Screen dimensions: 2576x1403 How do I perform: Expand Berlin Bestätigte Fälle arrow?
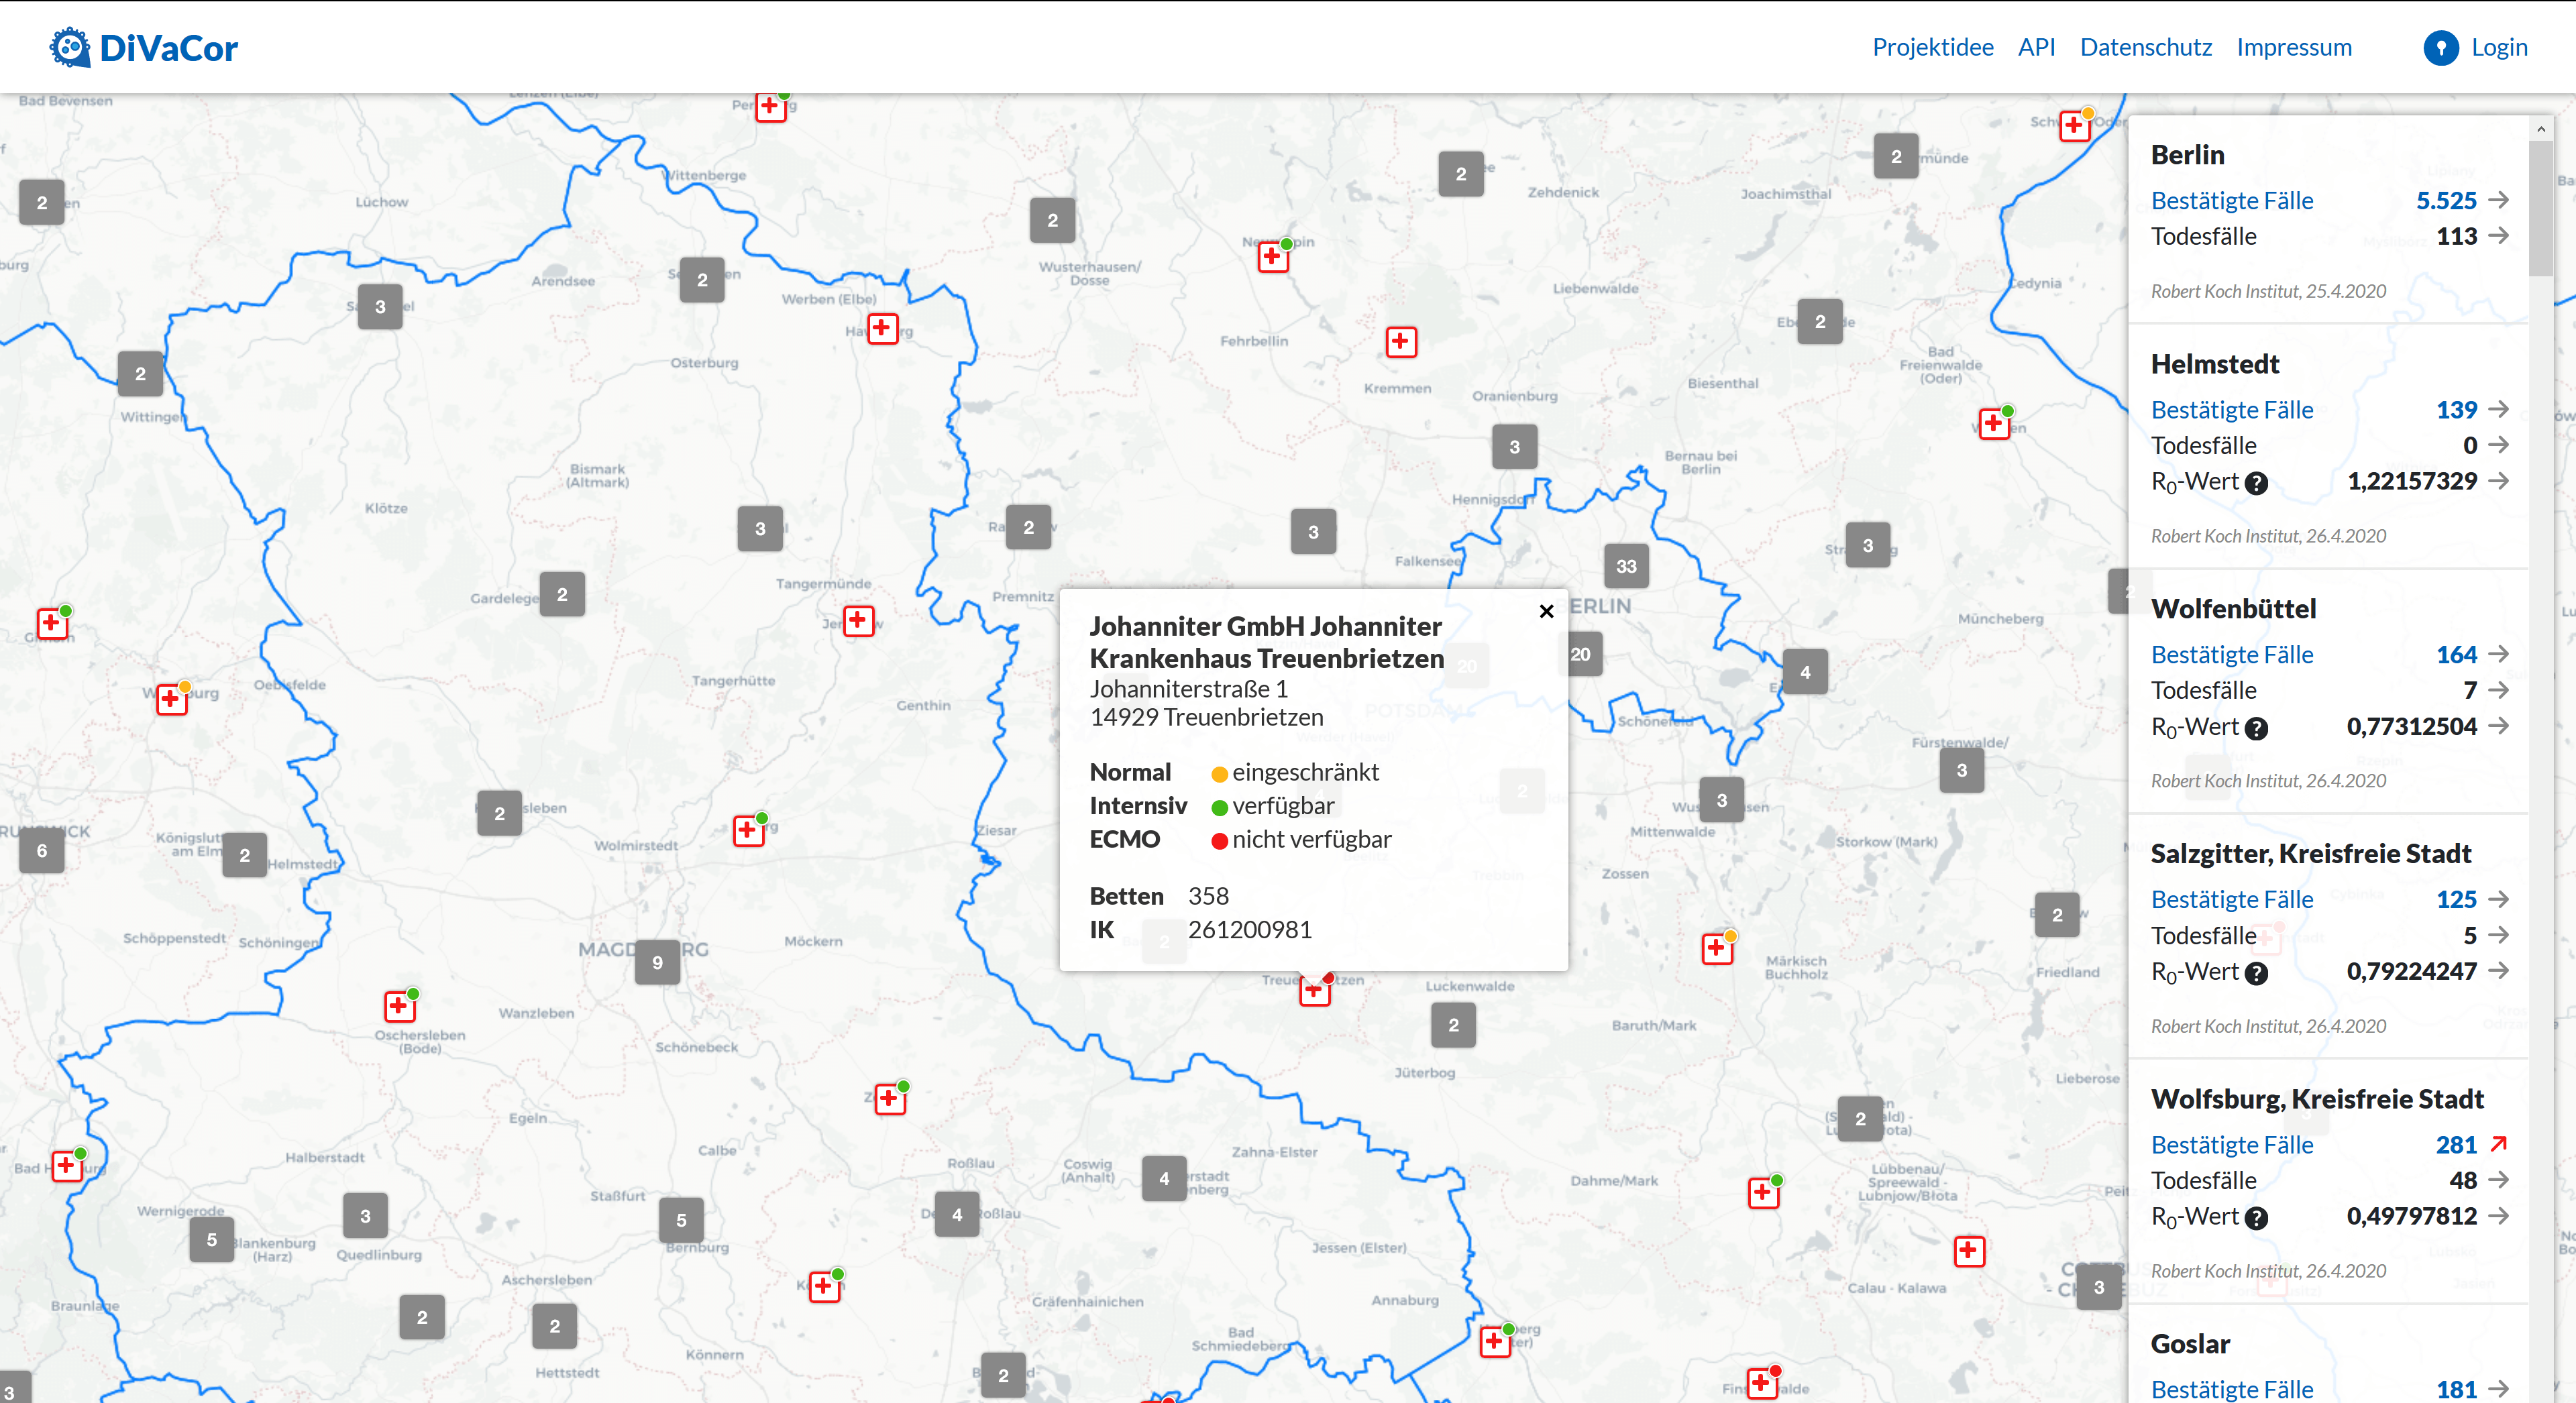(x=2498, y=200)
